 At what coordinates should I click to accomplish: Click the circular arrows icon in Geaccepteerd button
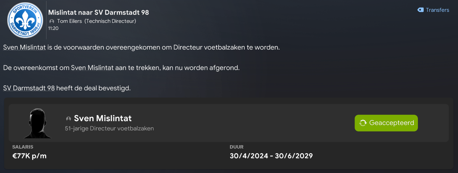click(363, 123)
